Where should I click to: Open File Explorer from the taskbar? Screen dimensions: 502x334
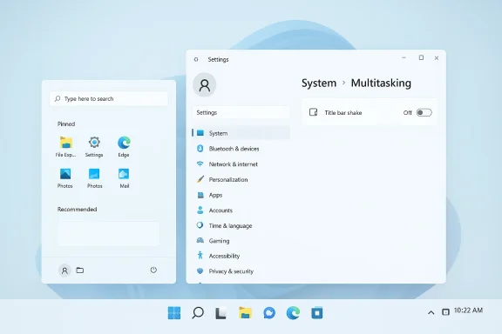pos(245,313)
